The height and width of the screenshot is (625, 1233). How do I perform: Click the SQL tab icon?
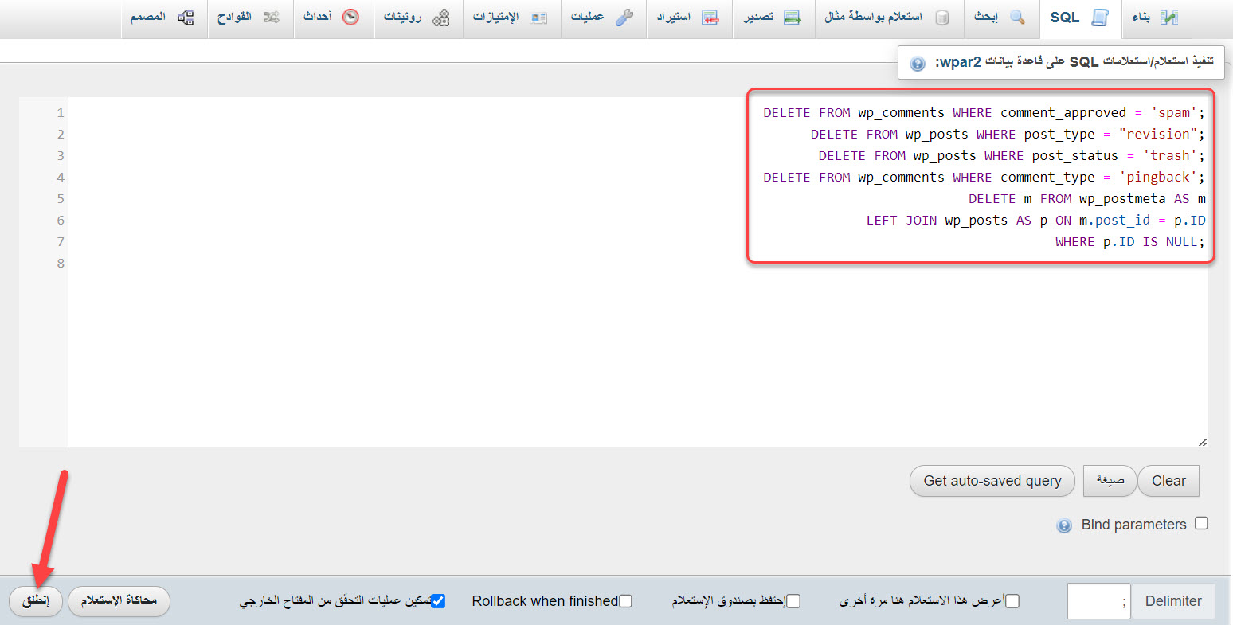[x=1100, y=18]
